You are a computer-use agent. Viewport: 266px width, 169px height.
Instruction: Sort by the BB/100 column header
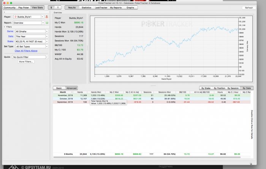click(x=182, y=92)
